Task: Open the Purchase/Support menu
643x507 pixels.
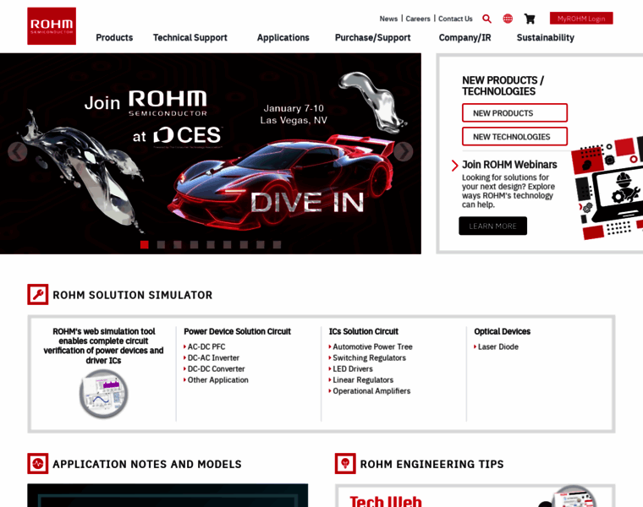Action: point(373,38)
